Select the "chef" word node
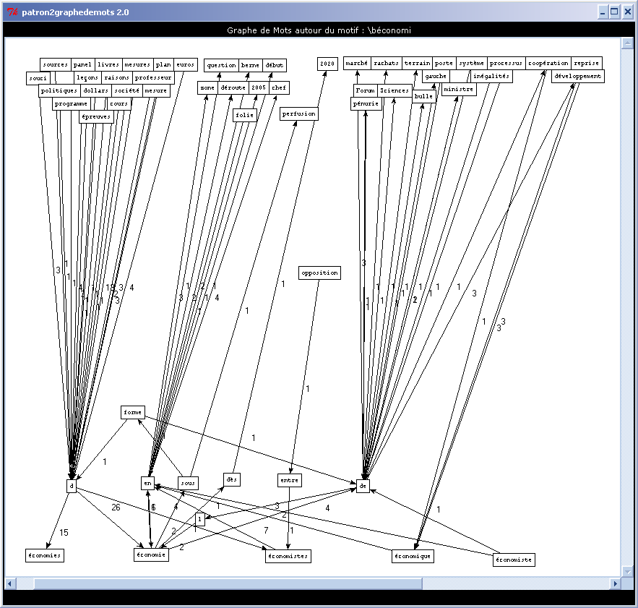 279,87
